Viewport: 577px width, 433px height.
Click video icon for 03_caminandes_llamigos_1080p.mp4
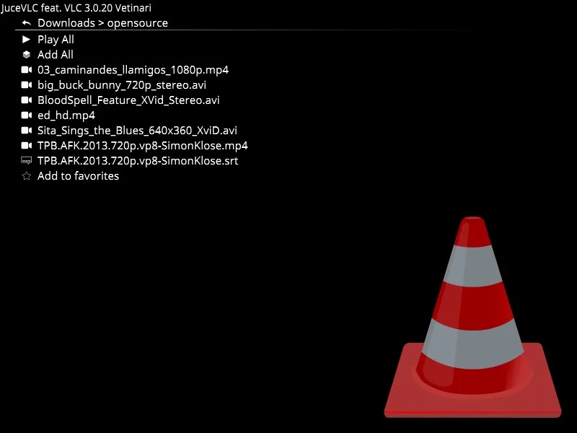tap(27, 69)
